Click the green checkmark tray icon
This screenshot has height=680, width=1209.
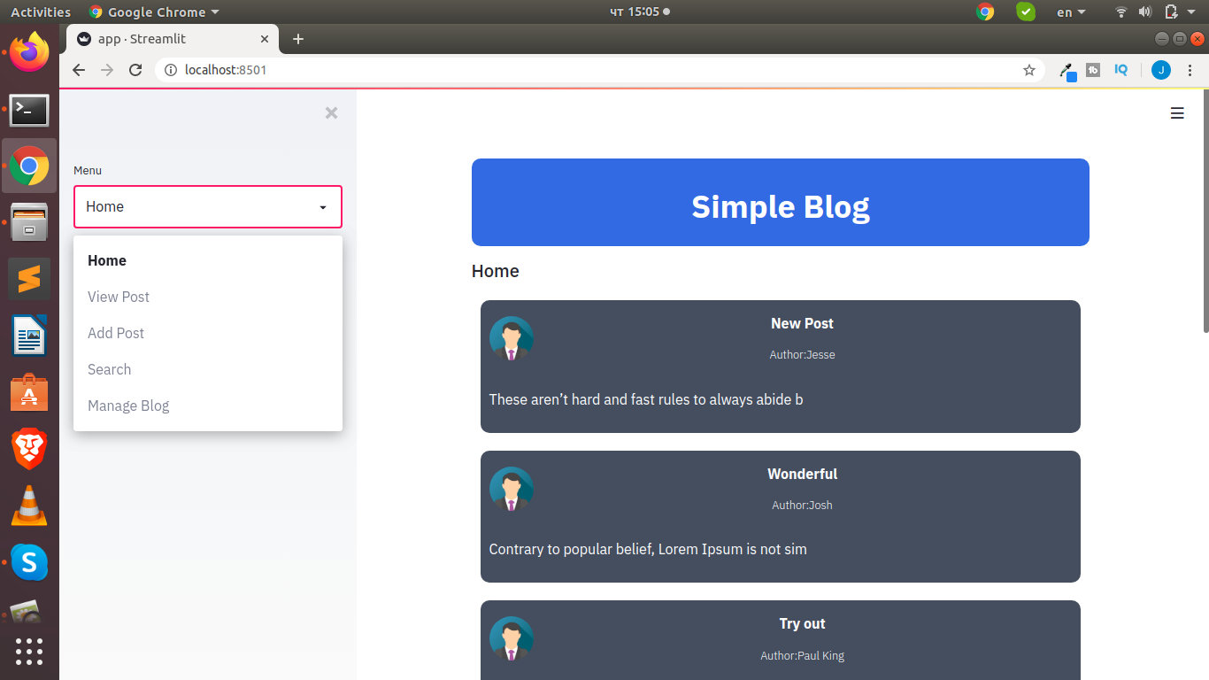tap(1026, 12)
